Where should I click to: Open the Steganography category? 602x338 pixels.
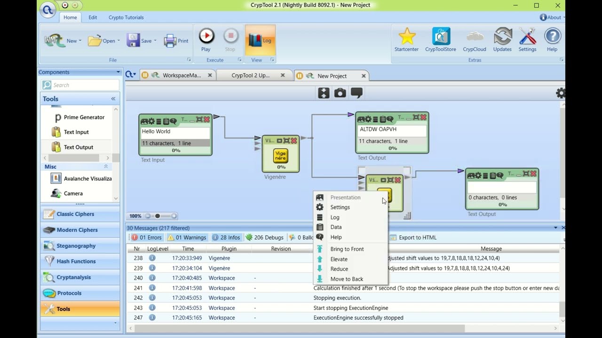coord(80,246)
